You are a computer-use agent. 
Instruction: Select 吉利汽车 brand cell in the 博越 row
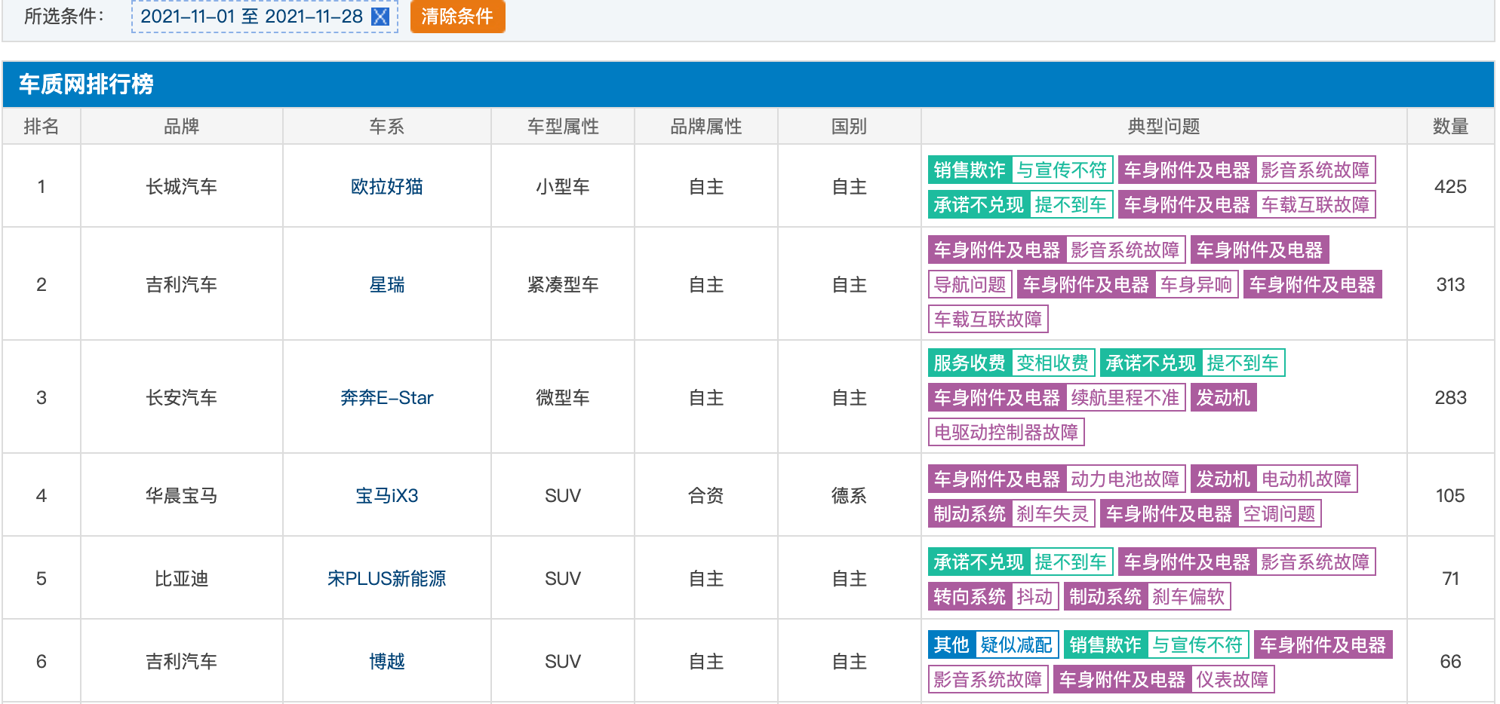(181, 662)
